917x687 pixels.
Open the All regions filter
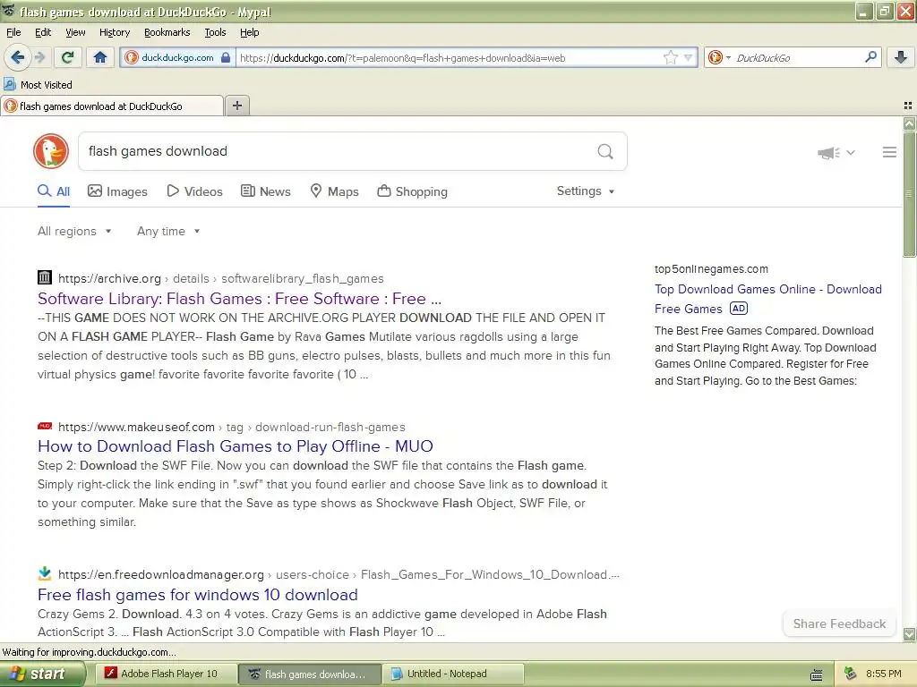coord(74,232)
